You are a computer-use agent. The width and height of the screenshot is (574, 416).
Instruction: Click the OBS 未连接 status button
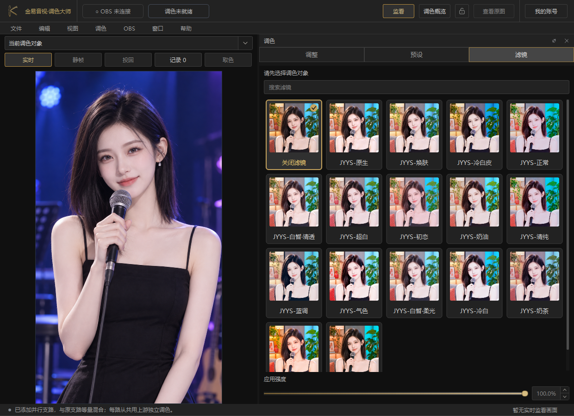pos(113,11)
